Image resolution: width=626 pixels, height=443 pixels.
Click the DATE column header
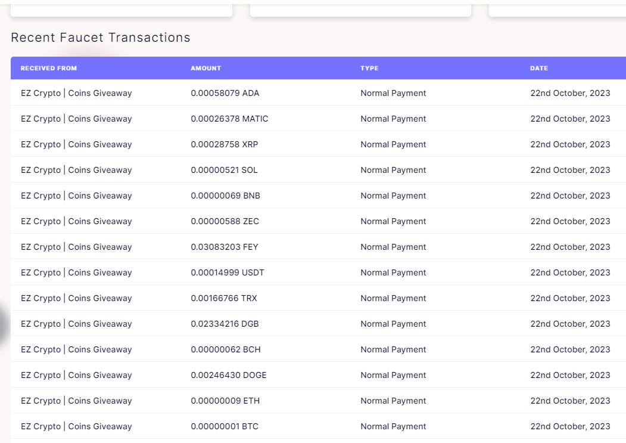pyautogui.click(x=539, y=69)
